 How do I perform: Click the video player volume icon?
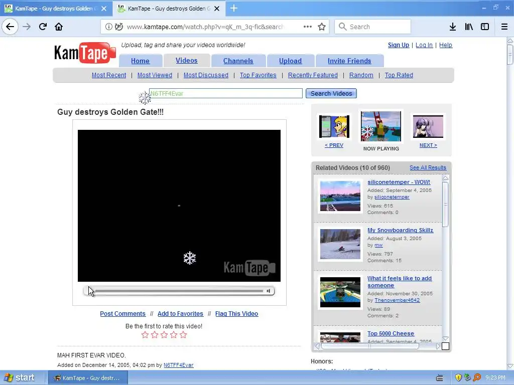tap(268, 291)
